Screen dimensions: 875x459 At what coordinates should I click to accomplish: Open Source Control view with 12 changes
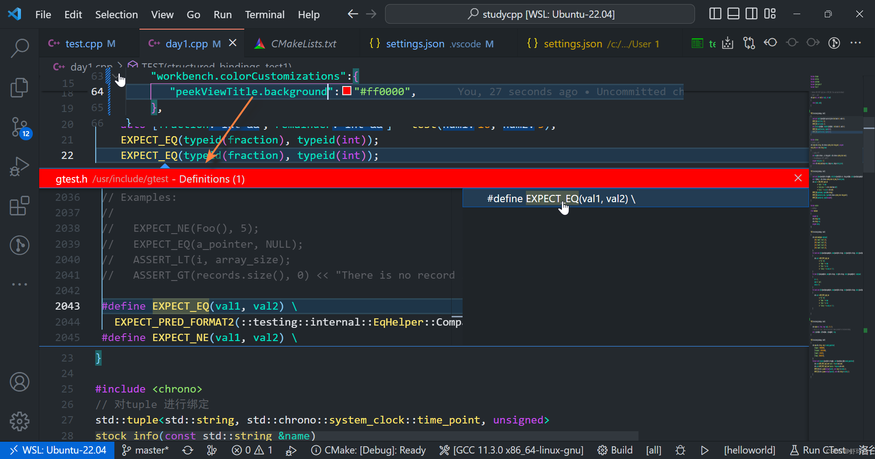[x=20, y=127]
